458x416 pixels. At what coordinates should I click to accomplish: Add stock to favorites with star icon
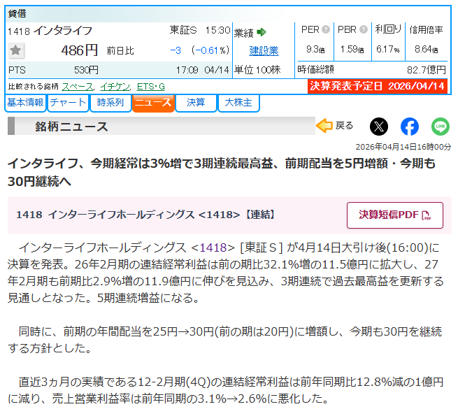(x=16, y=50)
